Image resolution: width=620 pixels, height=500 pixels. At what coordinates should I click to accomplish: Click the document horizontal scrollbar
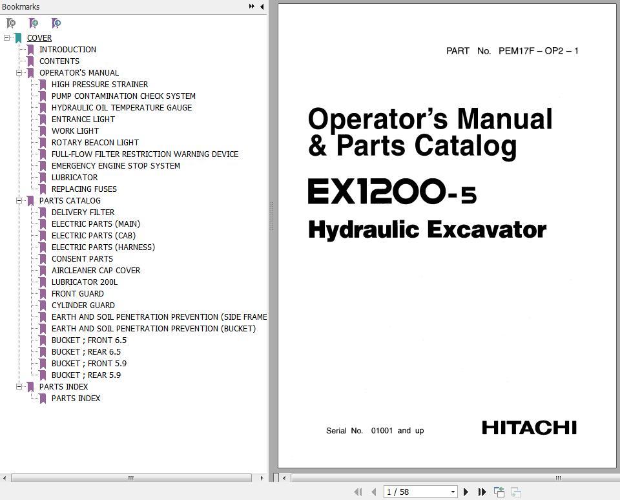pos(455,478)
